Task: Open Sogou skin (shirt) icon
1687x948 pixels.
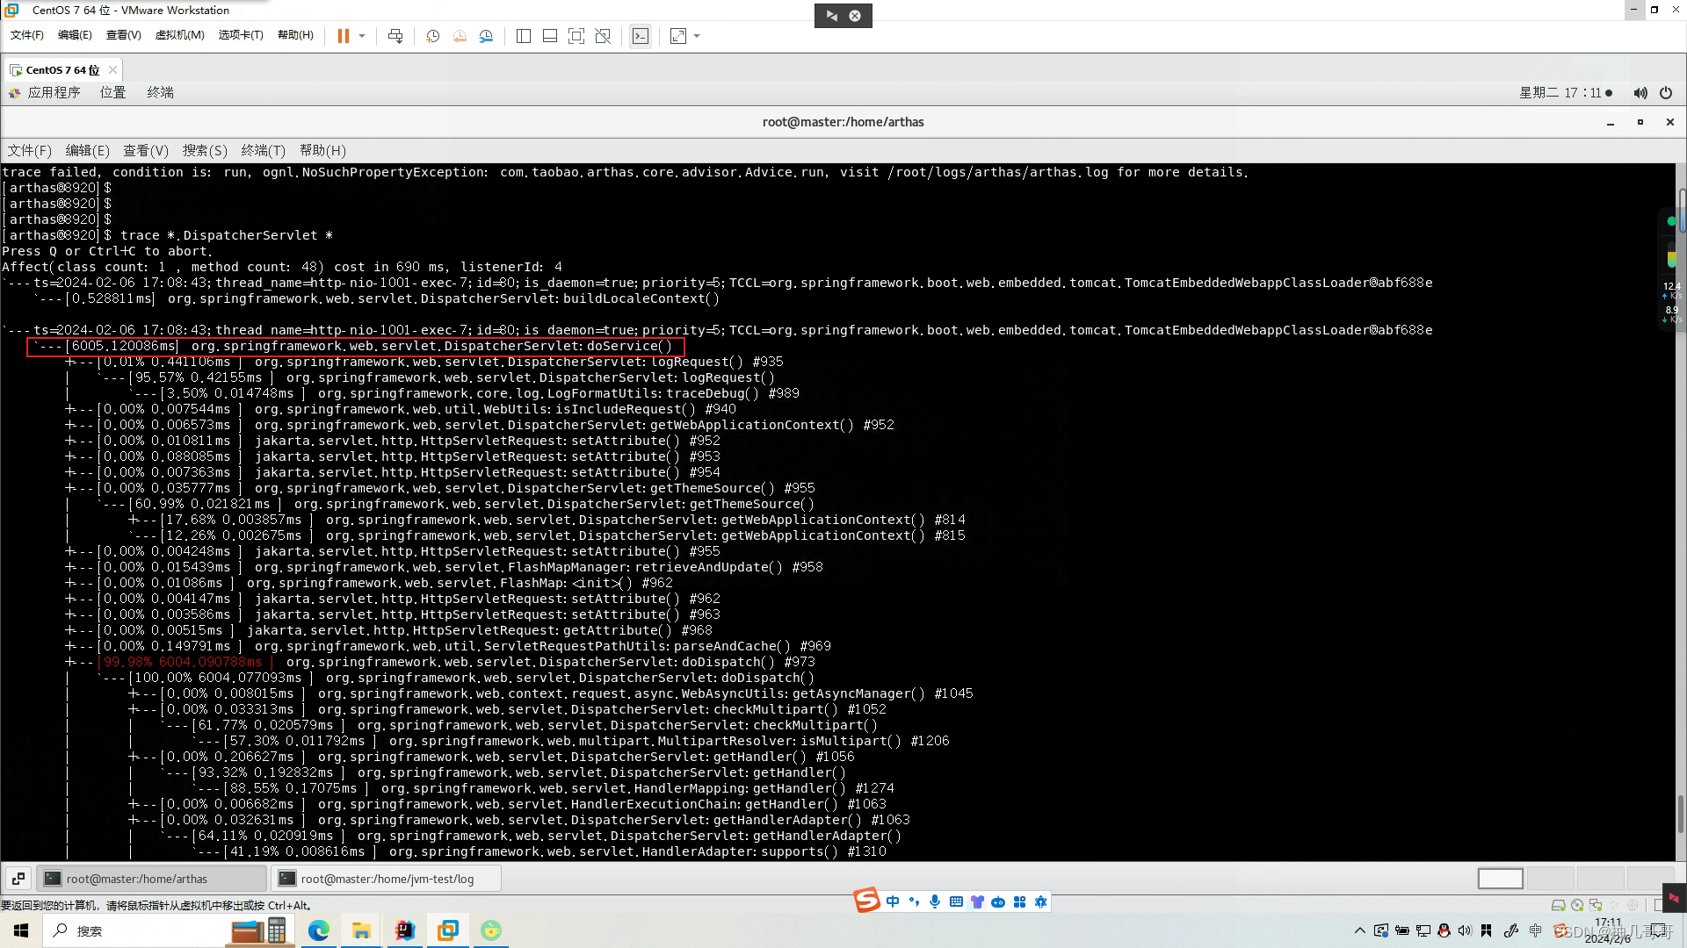Action: [x=977, y=902]
